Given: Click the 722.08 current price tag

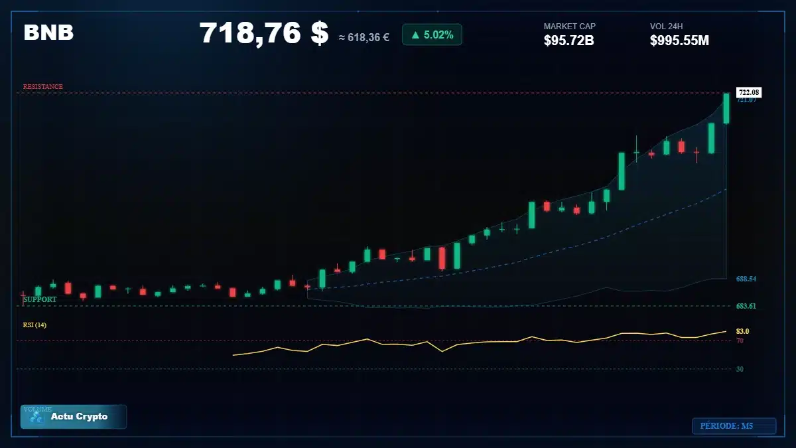Looking at the screenshot, I should click(x=749, y=92).
